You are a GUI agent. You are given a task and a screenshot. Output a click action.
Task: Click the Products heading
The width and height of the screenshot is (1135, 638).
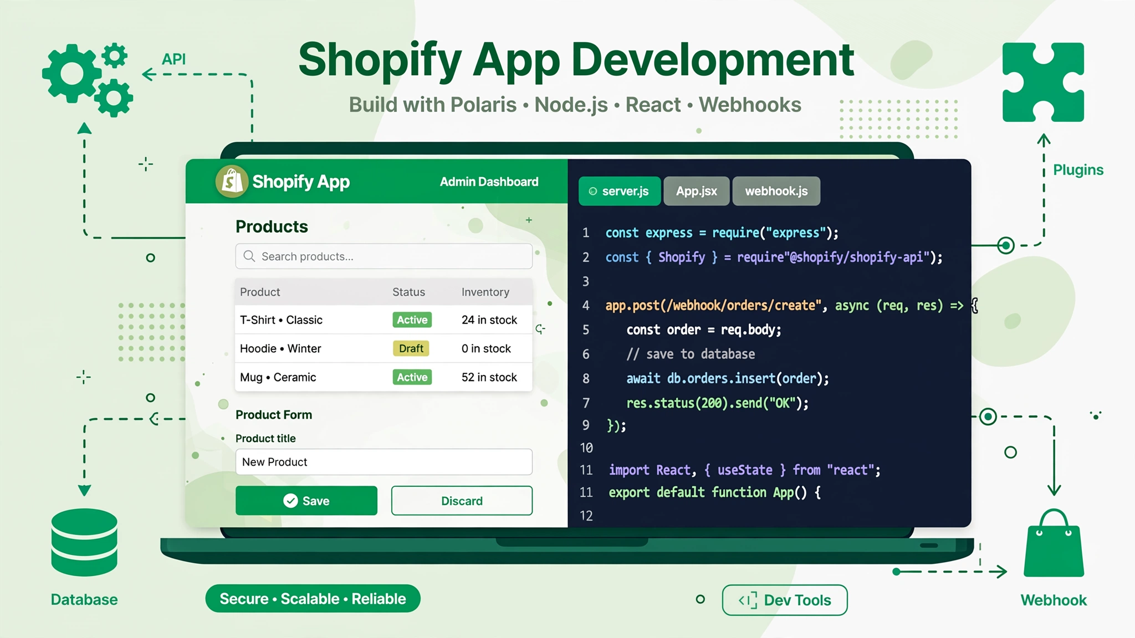click(x=272, y=227)
